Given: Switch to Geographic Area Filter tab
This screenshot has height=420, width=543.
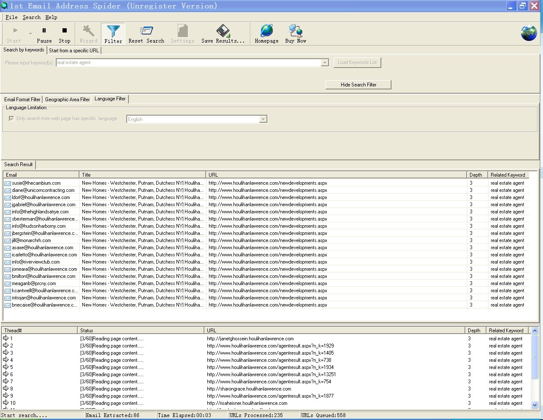Looking at the screenshot, I should [x=67, y=100].
